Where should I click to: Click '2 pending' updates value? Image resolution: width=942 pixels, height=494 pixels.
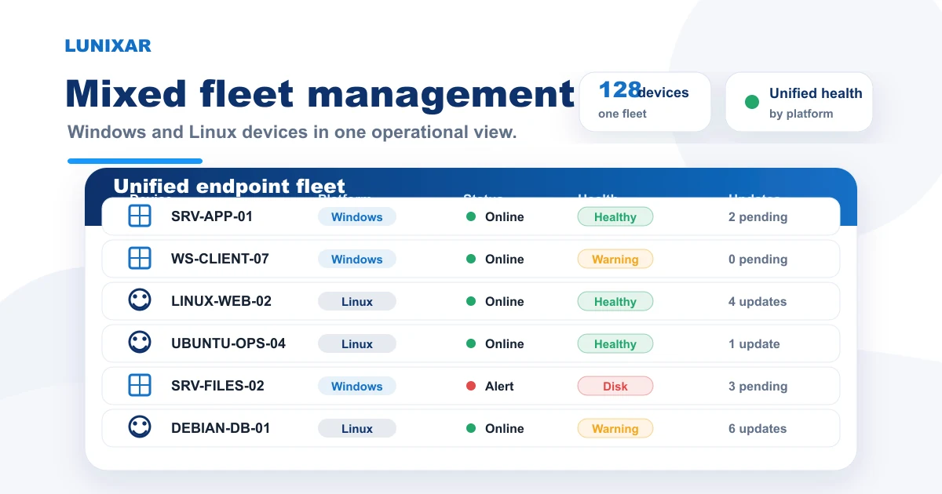pos(758,217)
